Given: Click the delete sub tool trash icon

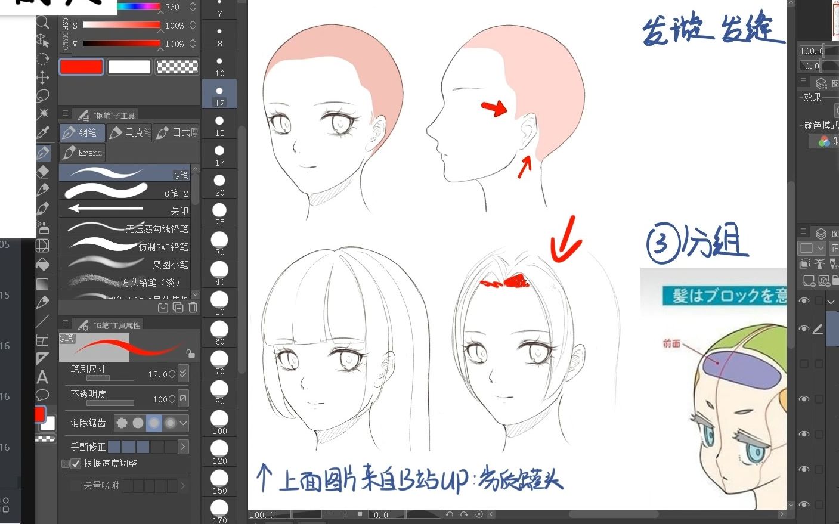Looking at the screenshot, I should click(193, 307).
